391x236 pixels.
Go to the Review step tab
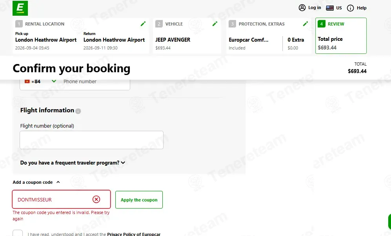pyautogui.click(x=341, y=36)
